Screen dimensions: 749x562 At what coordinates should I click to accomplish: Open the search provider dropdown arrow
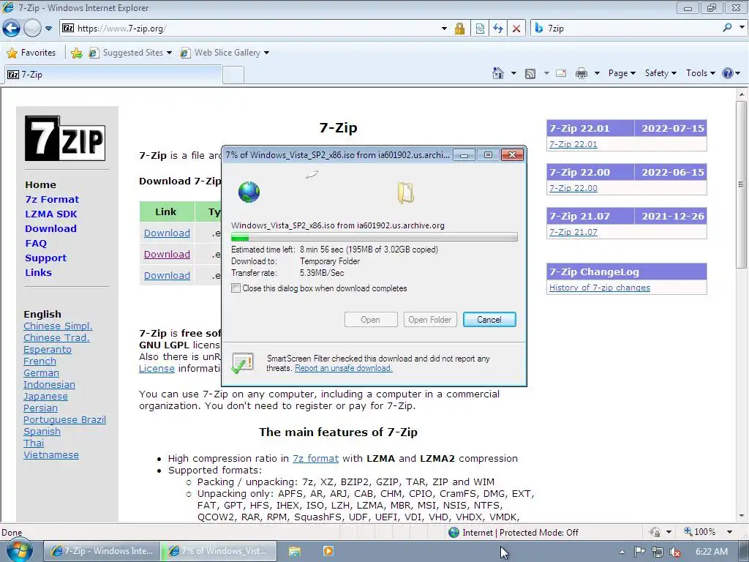click(x=742, y=29)
